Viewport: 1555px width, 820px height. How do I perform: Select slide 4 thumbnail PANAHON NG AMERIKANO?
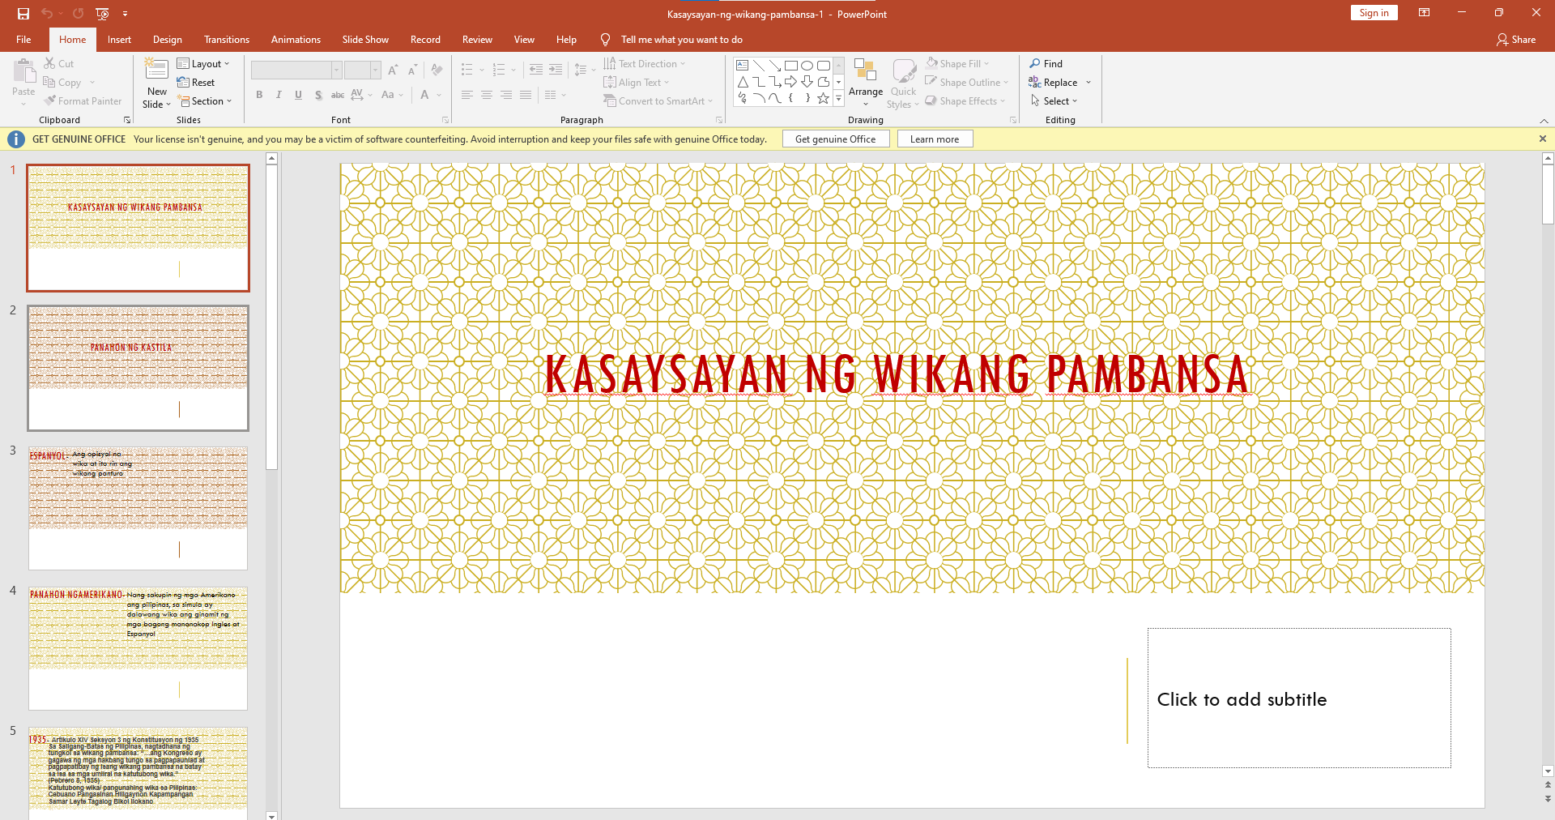[138, 648]
